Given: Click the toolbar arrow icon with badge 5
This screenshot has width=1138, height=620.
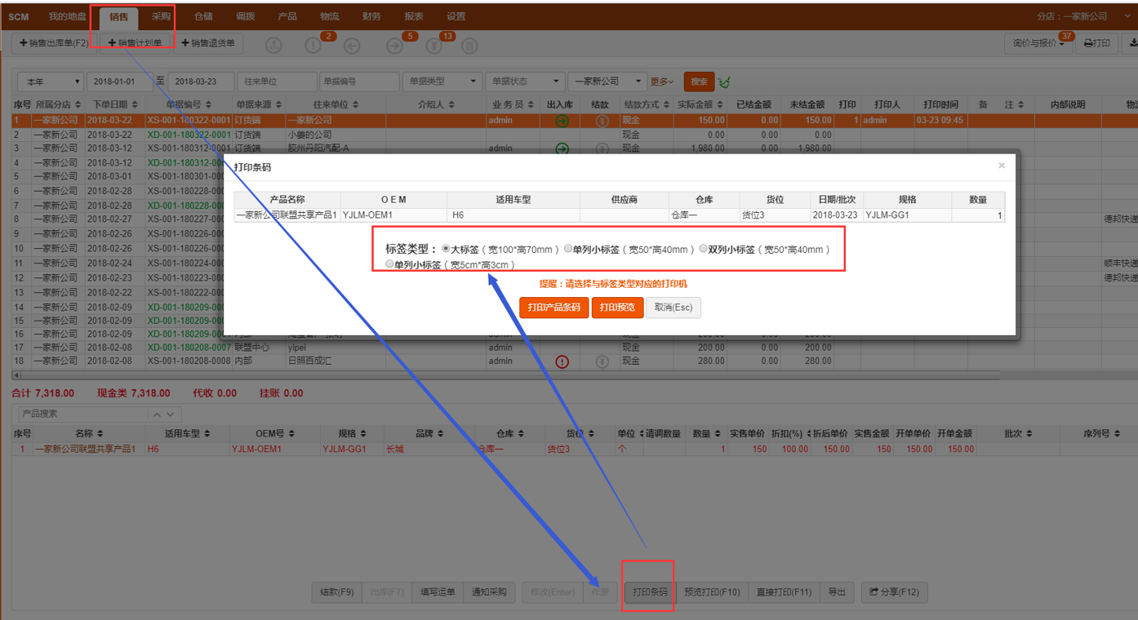Looking at the screenshot, I should pos(395,46).
